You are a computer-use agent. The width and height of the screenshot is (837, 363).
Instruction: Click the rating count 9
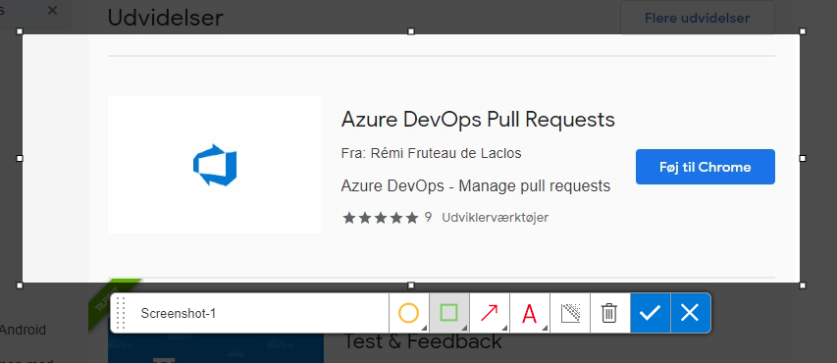click(x=428, y=218)
